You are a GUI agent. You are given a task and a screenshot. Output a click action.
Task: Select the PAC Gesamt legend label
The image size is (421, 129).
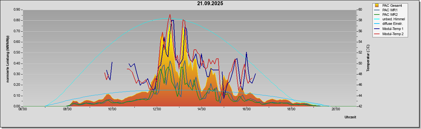(x=393, y=5)
